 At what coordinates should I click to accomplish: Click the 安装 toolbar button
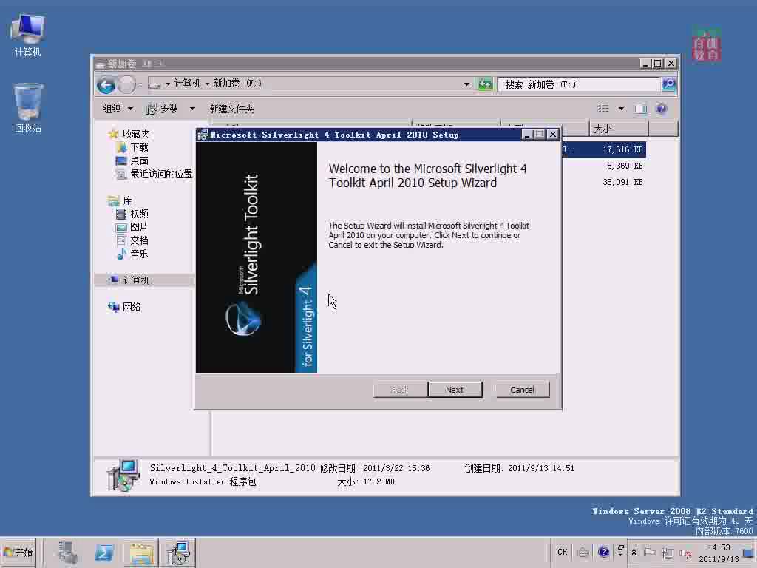tap(162, 109)
